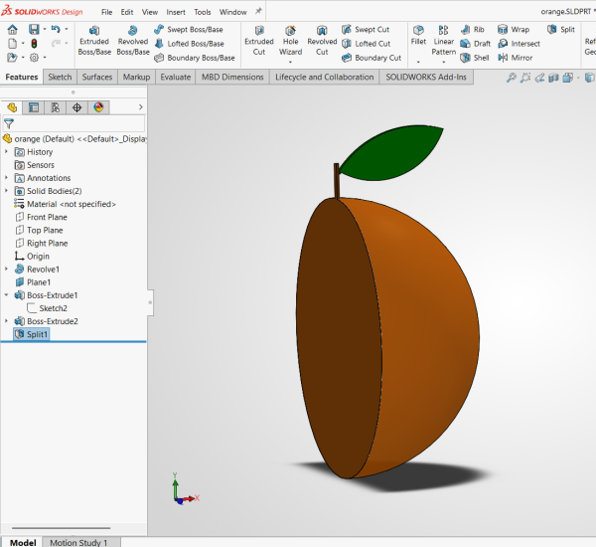Expand the History tree node
The width and height of the screenshot is (596, 547).
click(x=6, y=152)
